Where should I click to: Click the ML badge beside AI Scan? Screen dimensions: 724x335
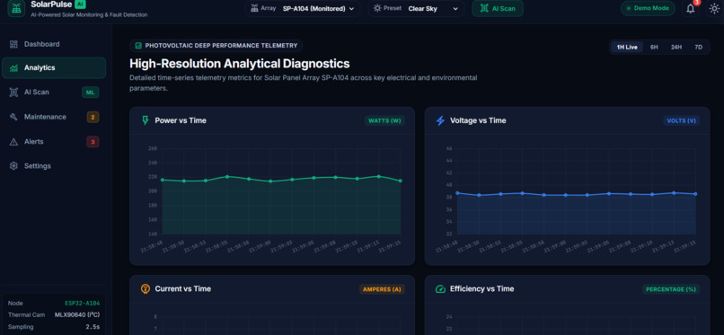(91, 93)
